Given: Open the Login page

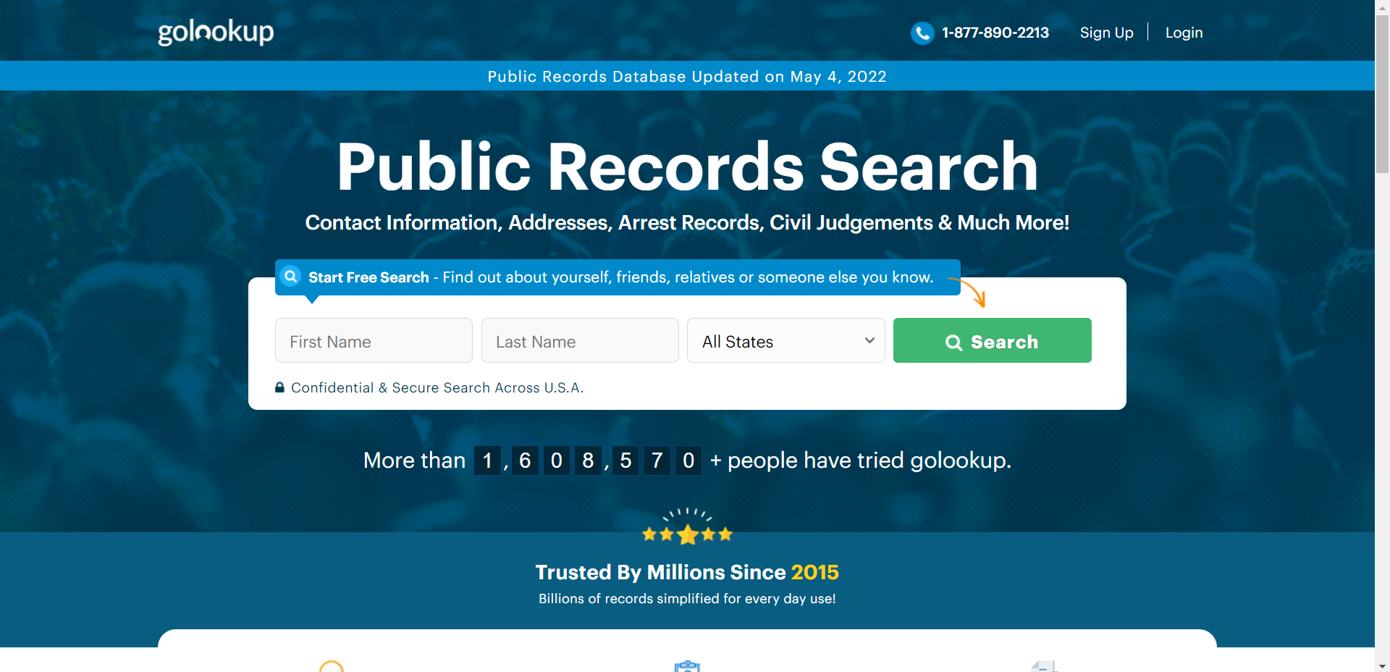Looking at the screenshot, I should coord(1184,33).
